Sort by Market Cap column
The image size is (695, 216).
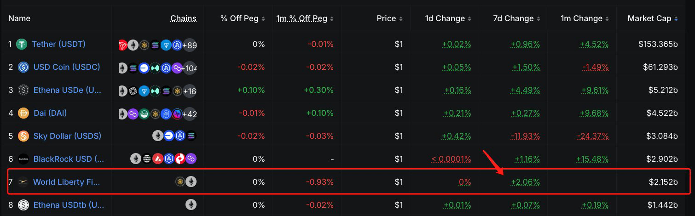[653, 18]
